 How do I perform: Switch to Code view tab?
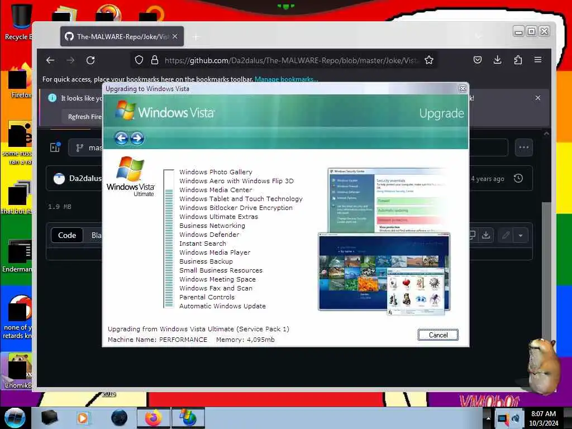(67, 235)
